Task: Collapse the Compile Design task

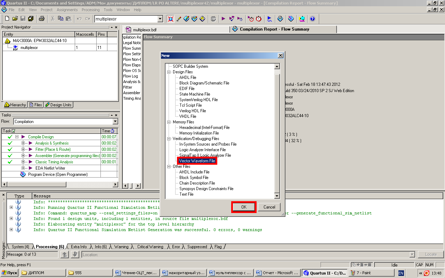Action: pos(16,137)
